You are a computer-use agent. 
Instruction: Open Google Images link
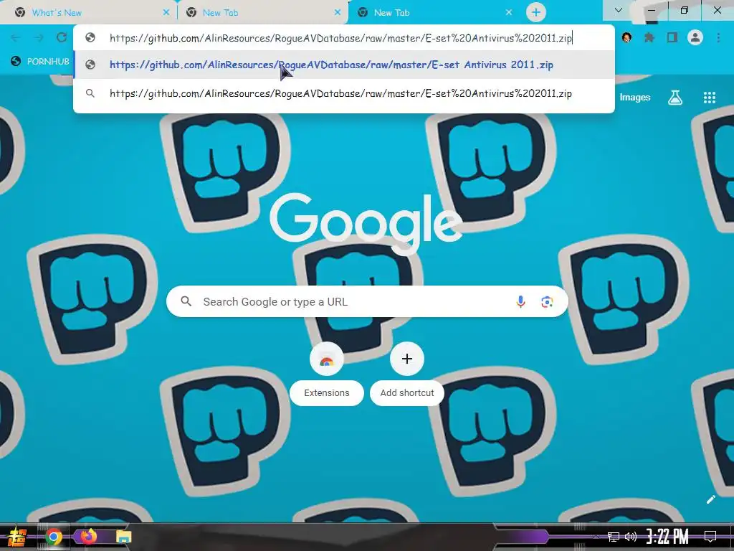635,98
